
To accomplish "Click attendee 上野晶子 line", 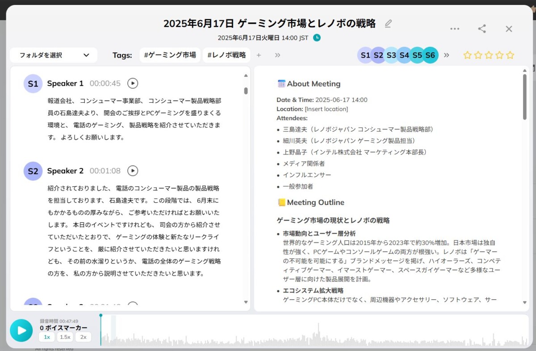I will [355, 152].
